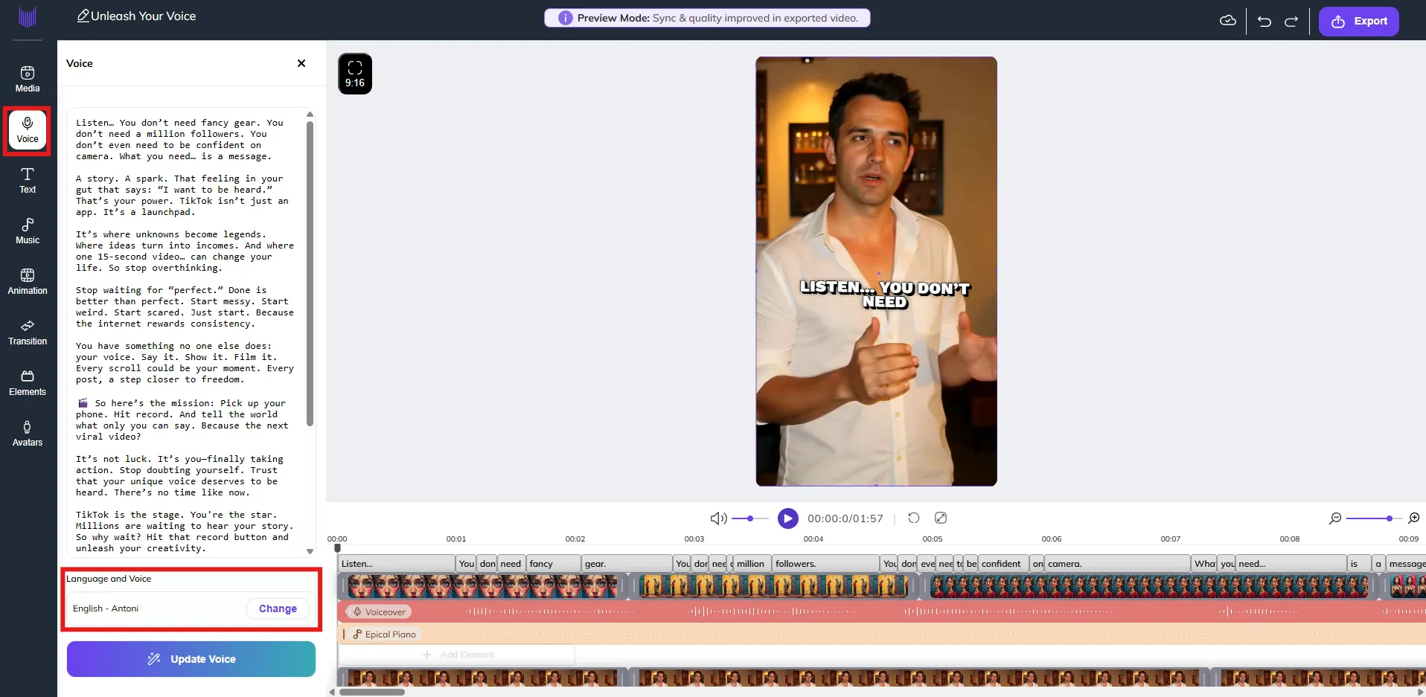
Task: Select the 'million' caption clip
Action: click(x=752, y=564)
